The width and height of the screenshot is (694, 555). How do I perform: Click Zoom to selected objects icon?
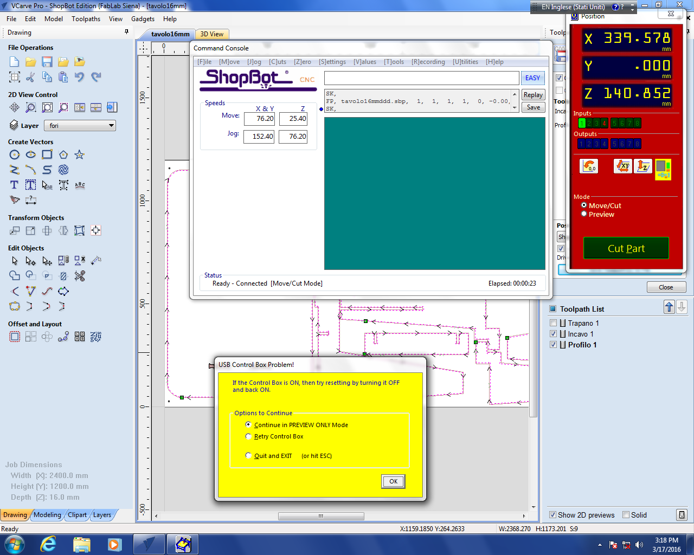(x=63, y=107)
